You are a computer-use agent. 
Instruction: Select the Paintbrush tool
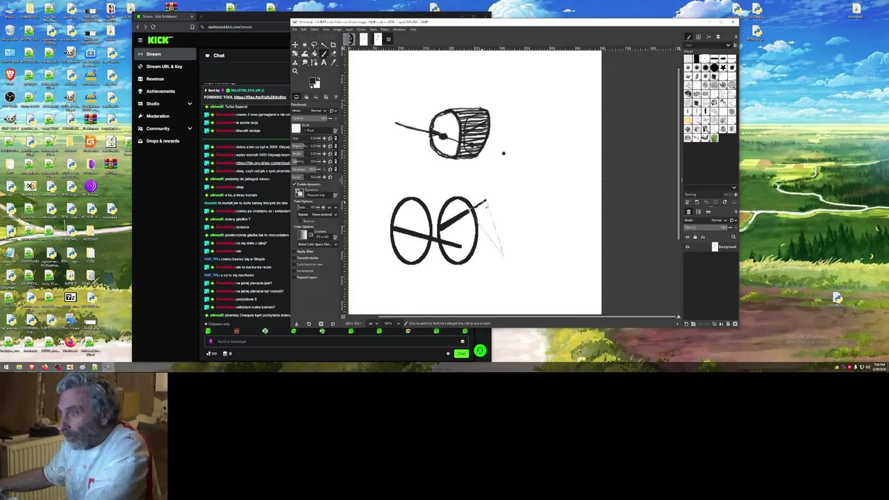(324, 53)
